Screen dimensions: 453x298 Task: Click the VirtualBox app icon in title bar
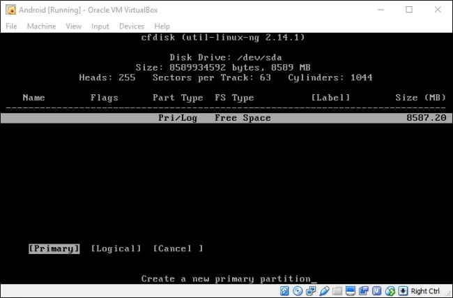tap(10, 10)
